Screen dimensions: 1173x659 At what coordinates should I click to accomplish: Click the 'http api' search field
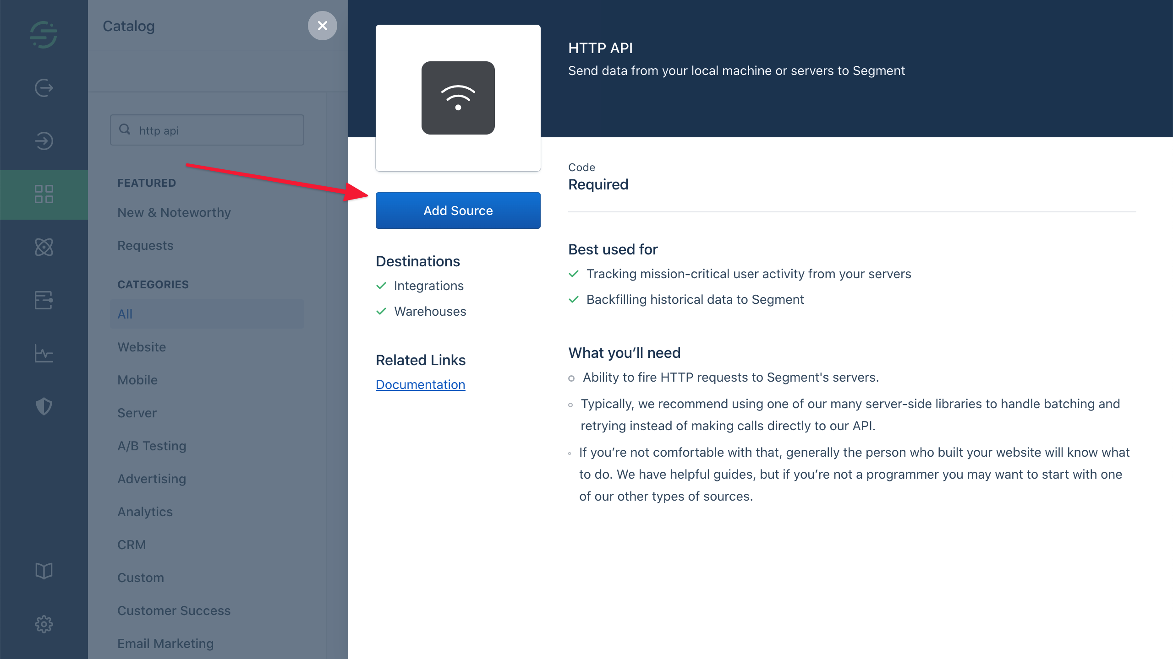click(207, 130)
